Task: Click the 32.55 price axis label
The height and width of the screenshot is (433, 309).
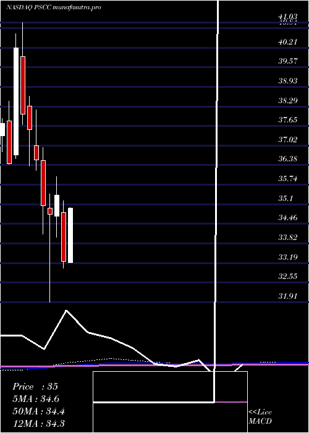Action: tap(288, 276)
